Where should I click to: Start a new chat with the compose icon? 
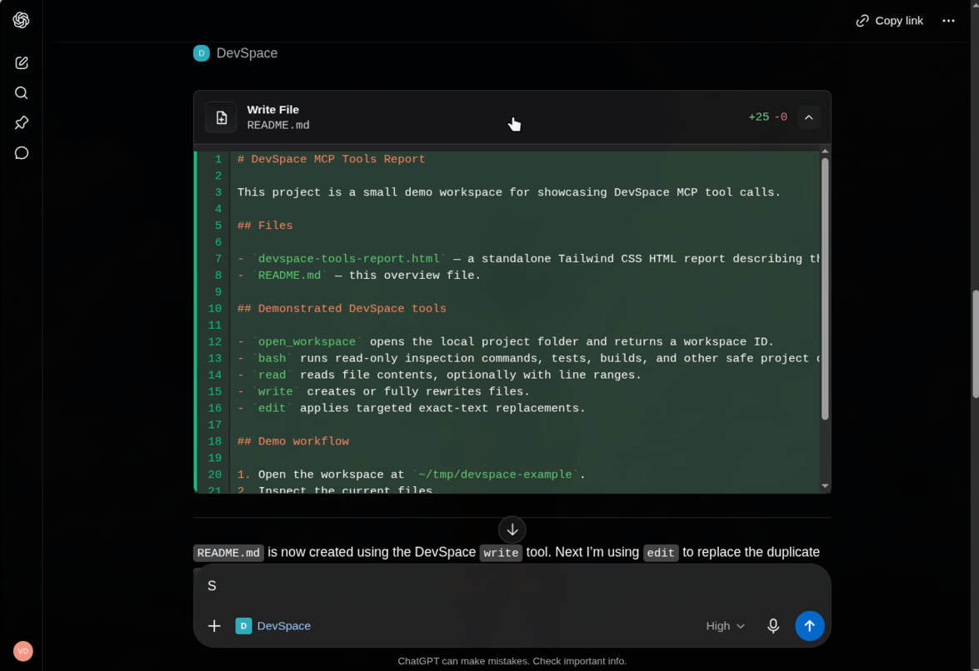[21, 63]
